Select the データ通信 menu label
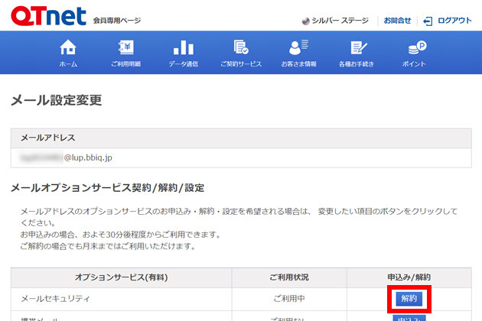This screenshot has width=482, height=321. coord(184,64)
